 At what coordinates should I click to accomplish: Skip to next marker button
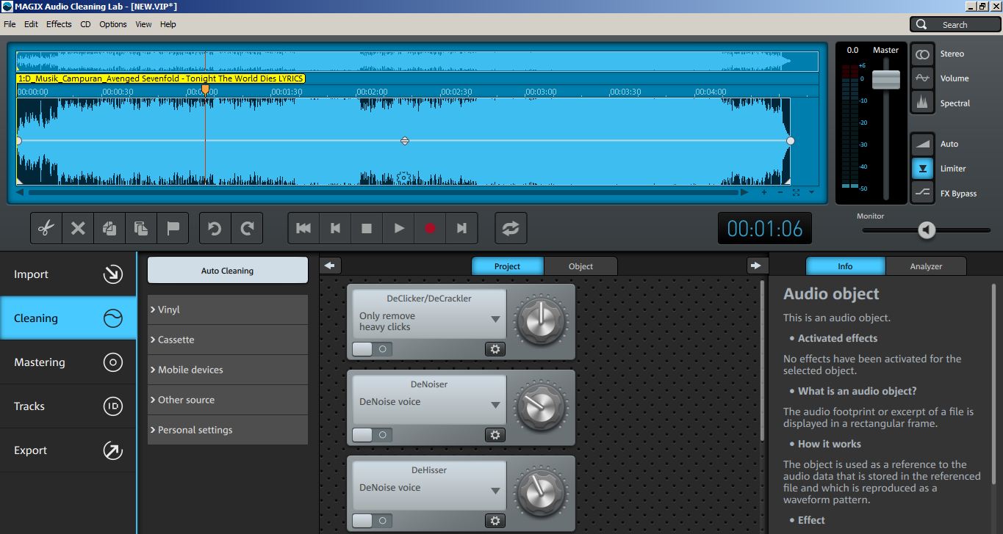pos(461,228)
